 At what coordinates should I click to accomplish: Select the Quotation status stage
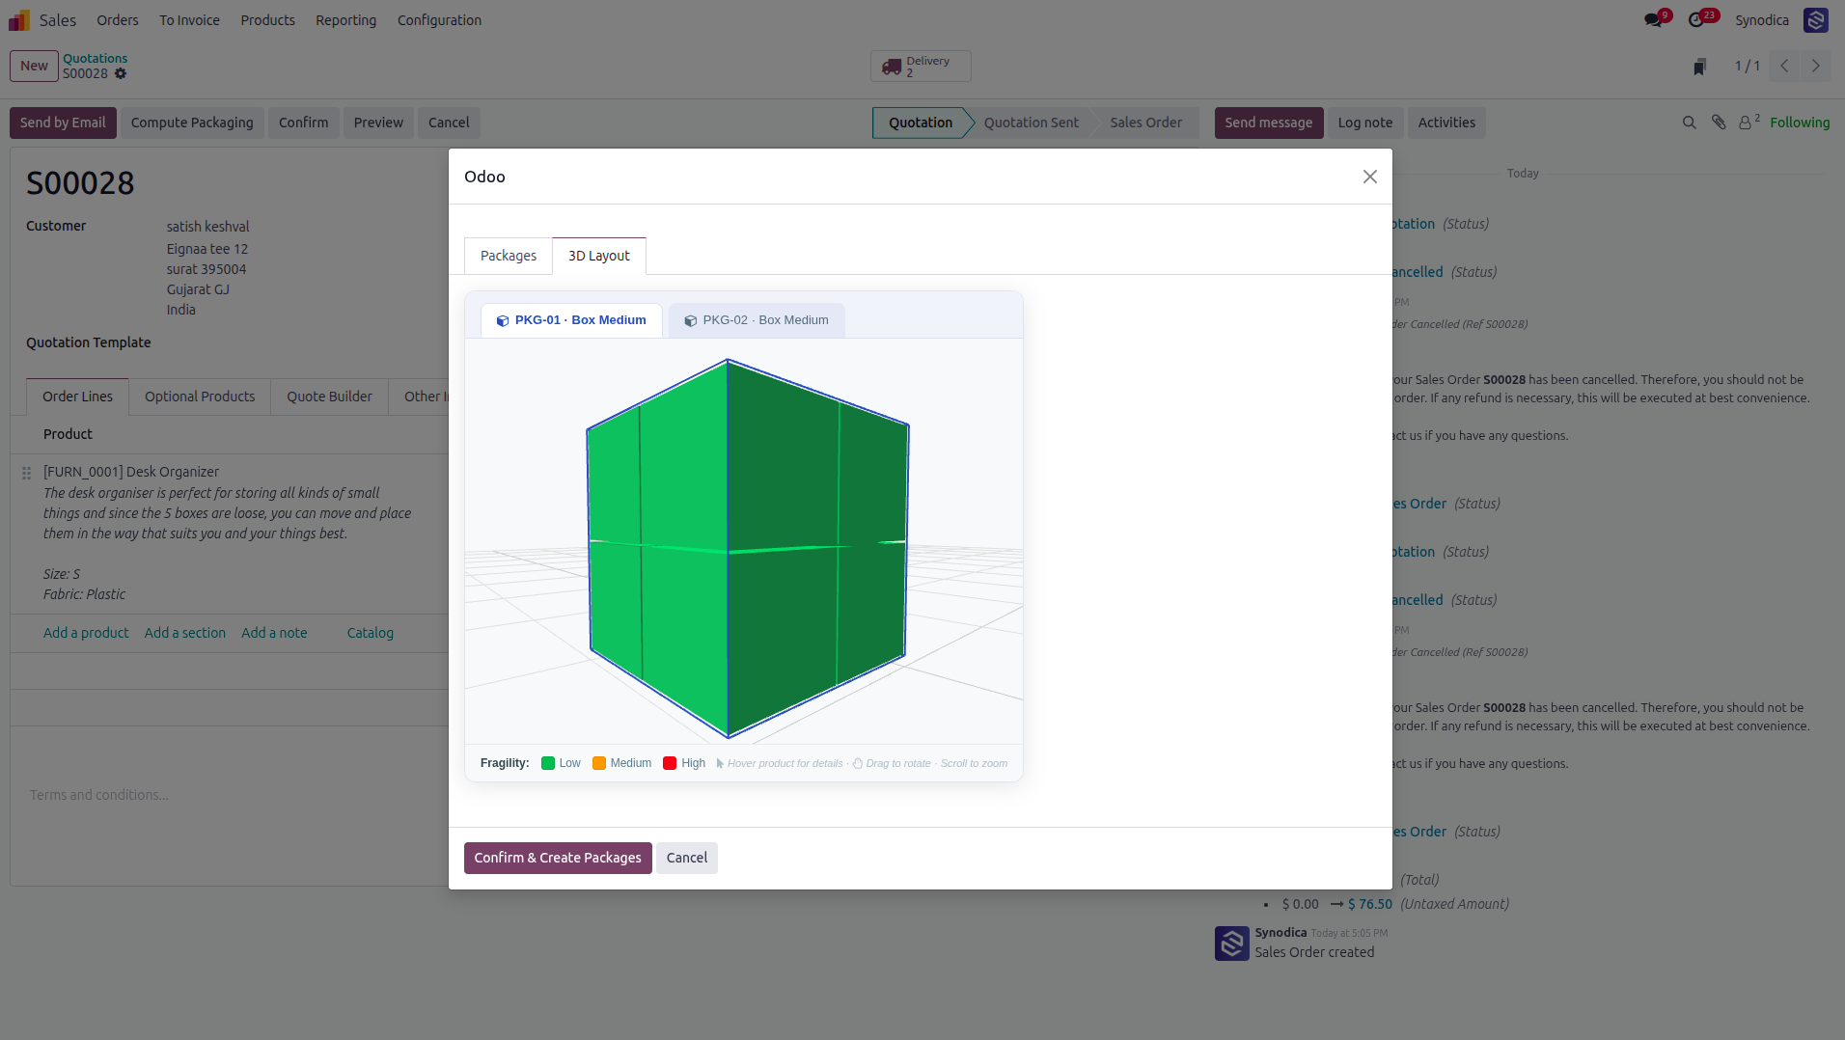(920, 123)
